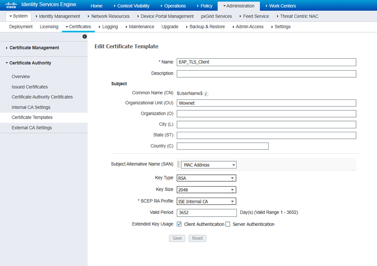The width and height of the screenshot is (377, 266).
Task: Open the Home tab
Action: 96,6
